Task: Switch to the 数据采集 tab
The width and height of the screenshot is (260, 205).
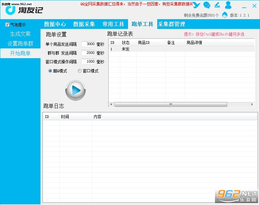Action: click(x=84, y=24)
